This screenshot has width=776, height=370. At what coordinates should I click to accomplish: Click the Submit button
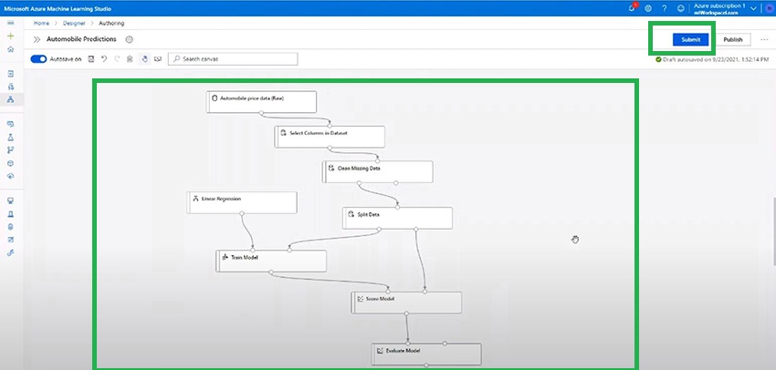tap(691, 39)
